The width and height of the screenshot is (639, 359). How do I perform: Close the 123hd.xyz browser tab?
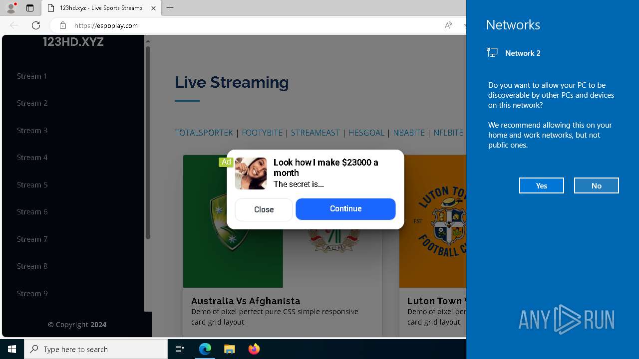(x=154, y=8)
